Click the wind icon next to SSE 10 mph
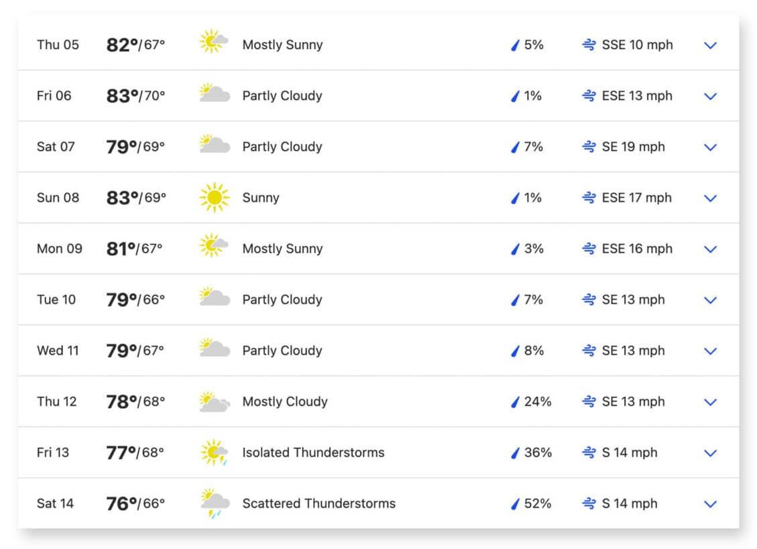This screenshot has width=757, height=549. 590,44
